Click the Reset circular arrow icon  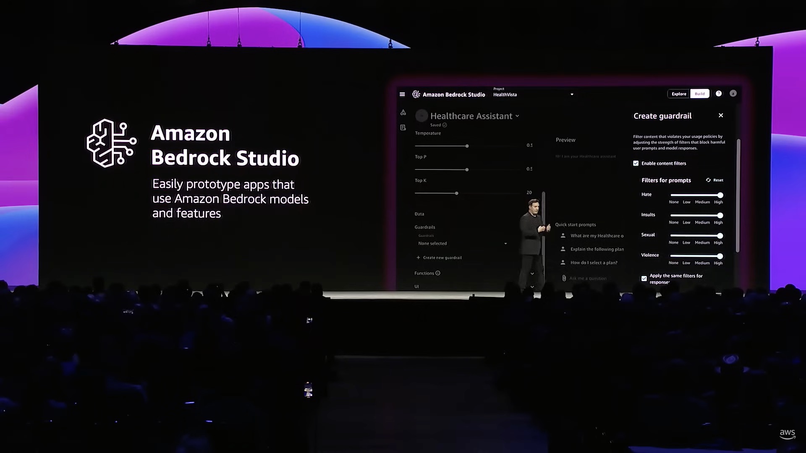pos(708,180)
